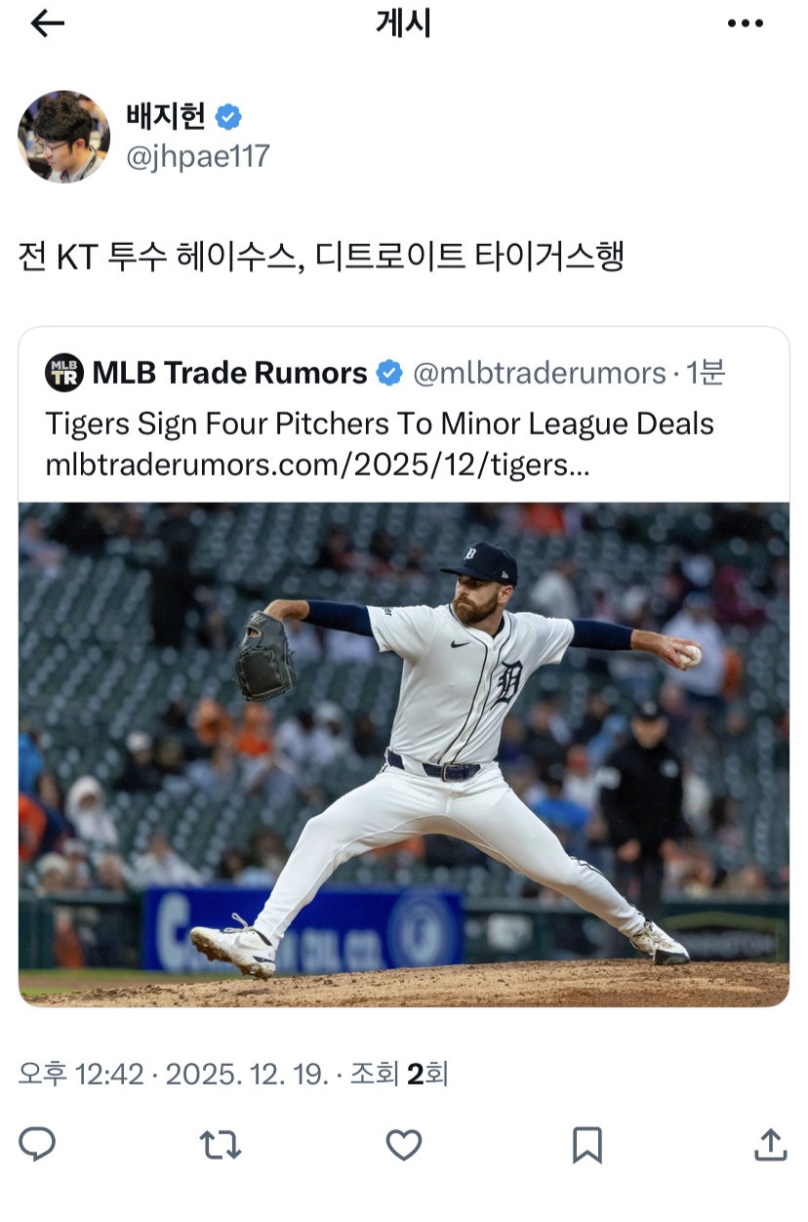
Task: Open the mlbtraderumors.com article link
Action: (317, 465)
